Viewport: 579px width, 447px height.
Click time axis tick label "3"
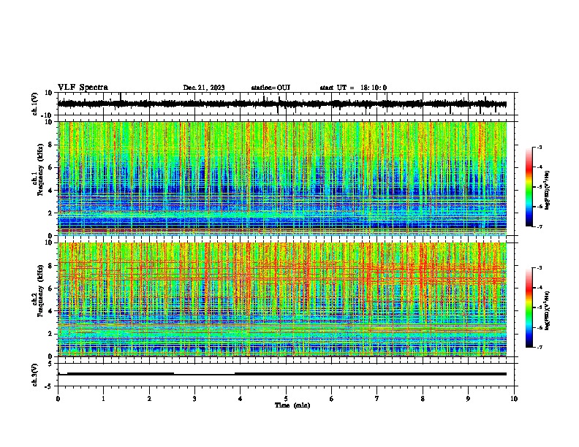pos(194,399)
